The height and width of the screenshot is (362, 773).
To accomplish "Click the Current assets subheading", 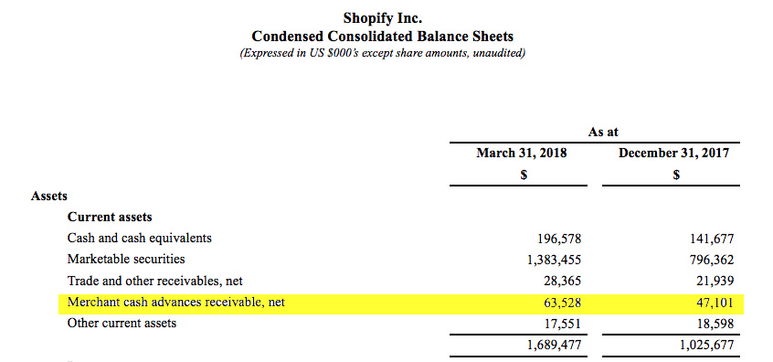I will point(110,217).
